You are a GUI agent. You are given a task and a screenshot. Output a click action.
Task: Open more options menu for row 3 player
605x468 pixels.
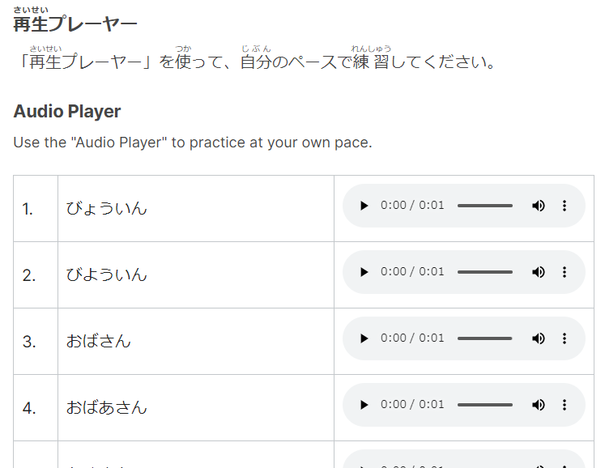(x=565, y=338)
